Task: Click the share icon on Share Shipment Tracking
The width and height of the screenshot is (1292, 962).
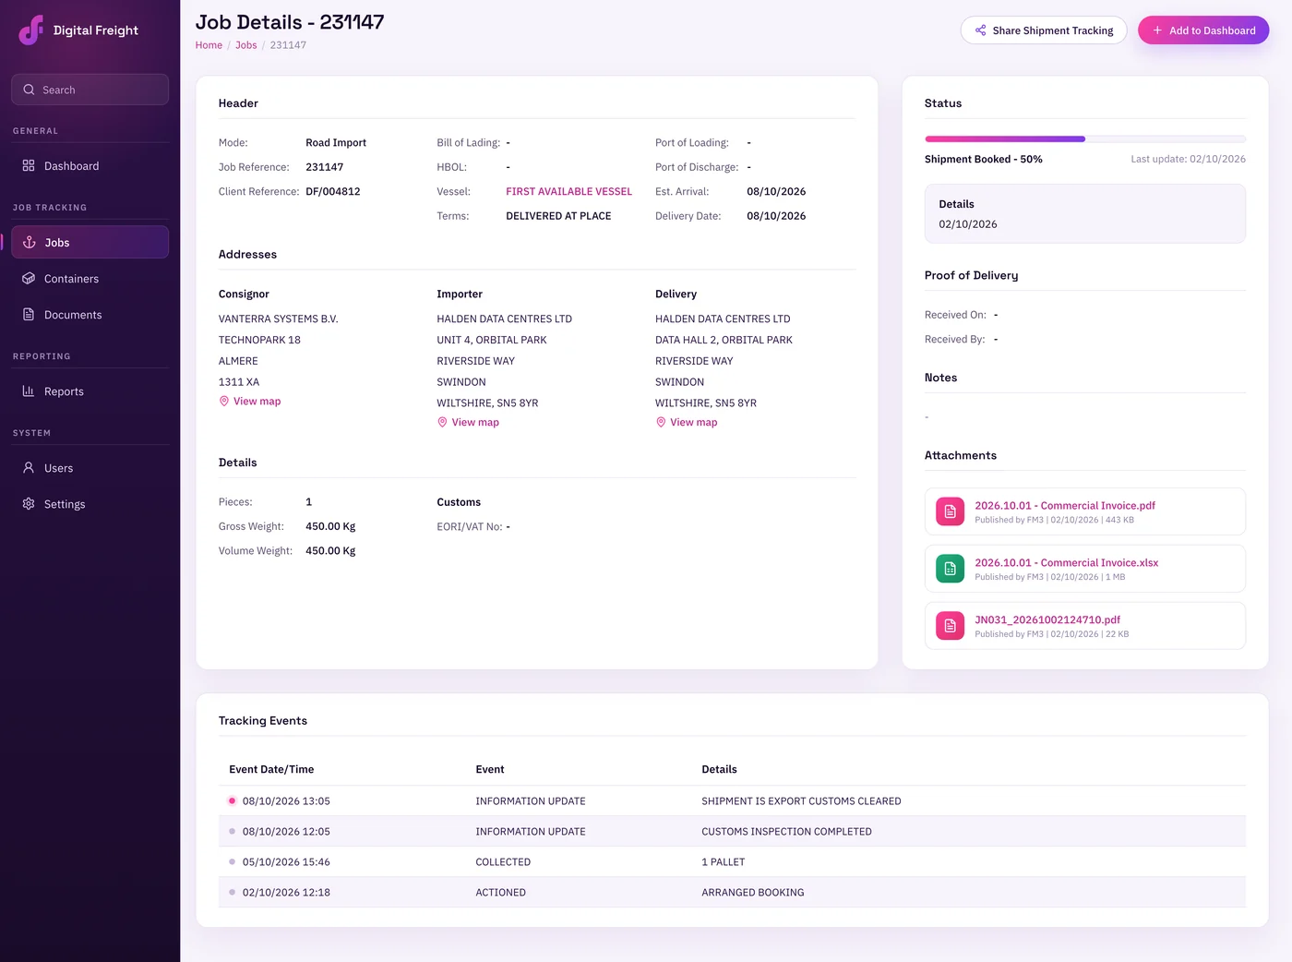Action: point(980,30)
